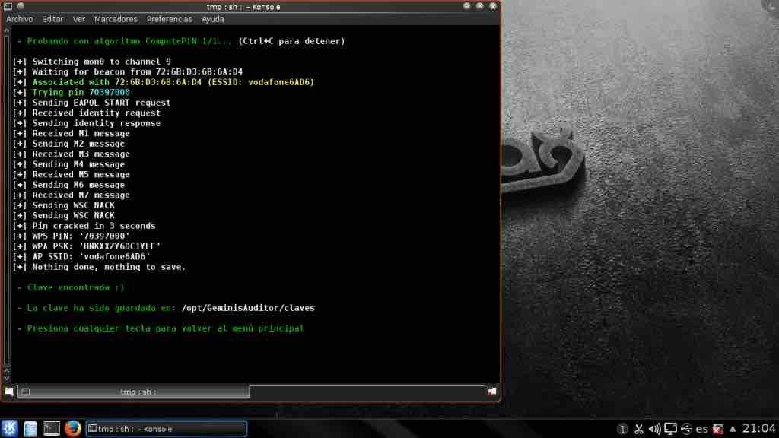Viewport: 779px width, 438px height.
Task: Open the Marcadores menu
Action: coord(116,19)
